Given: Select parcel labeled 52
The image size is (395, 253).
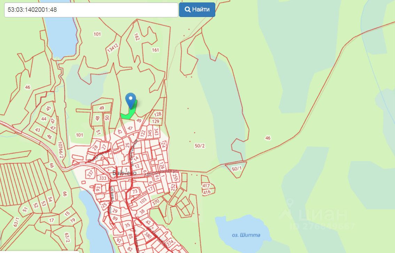Looking at the screenshot, I should click(36, 205).
